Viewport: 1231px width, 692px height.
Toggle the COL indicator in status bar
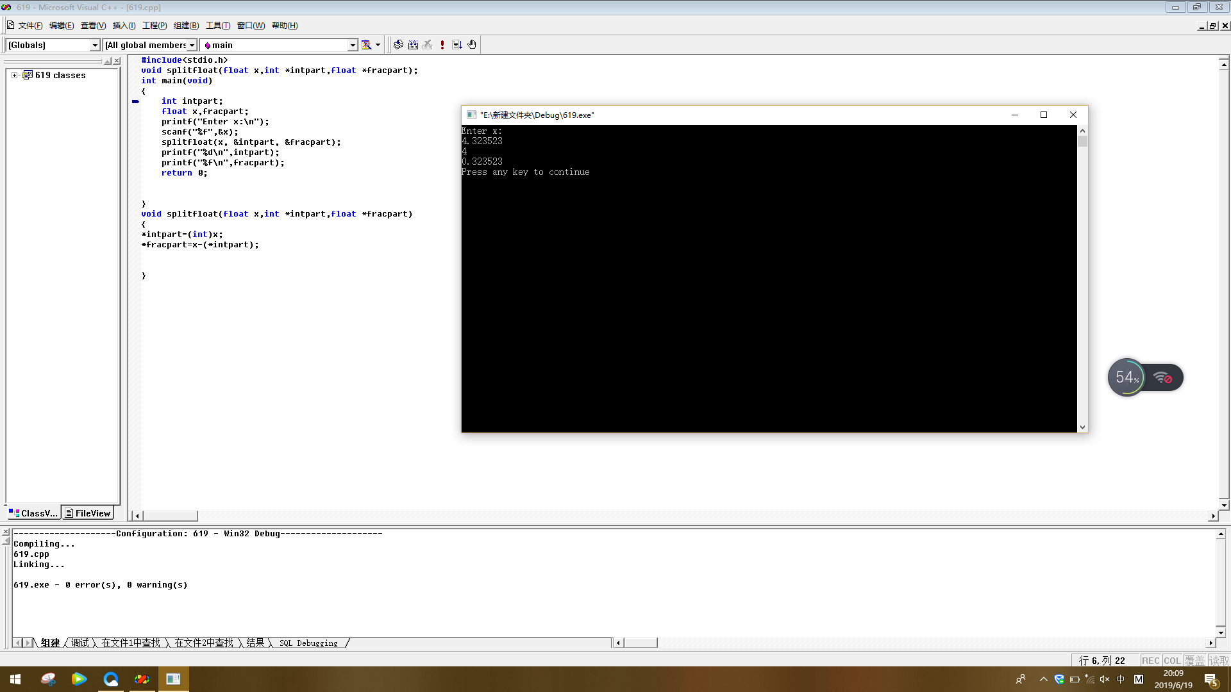1172,661
